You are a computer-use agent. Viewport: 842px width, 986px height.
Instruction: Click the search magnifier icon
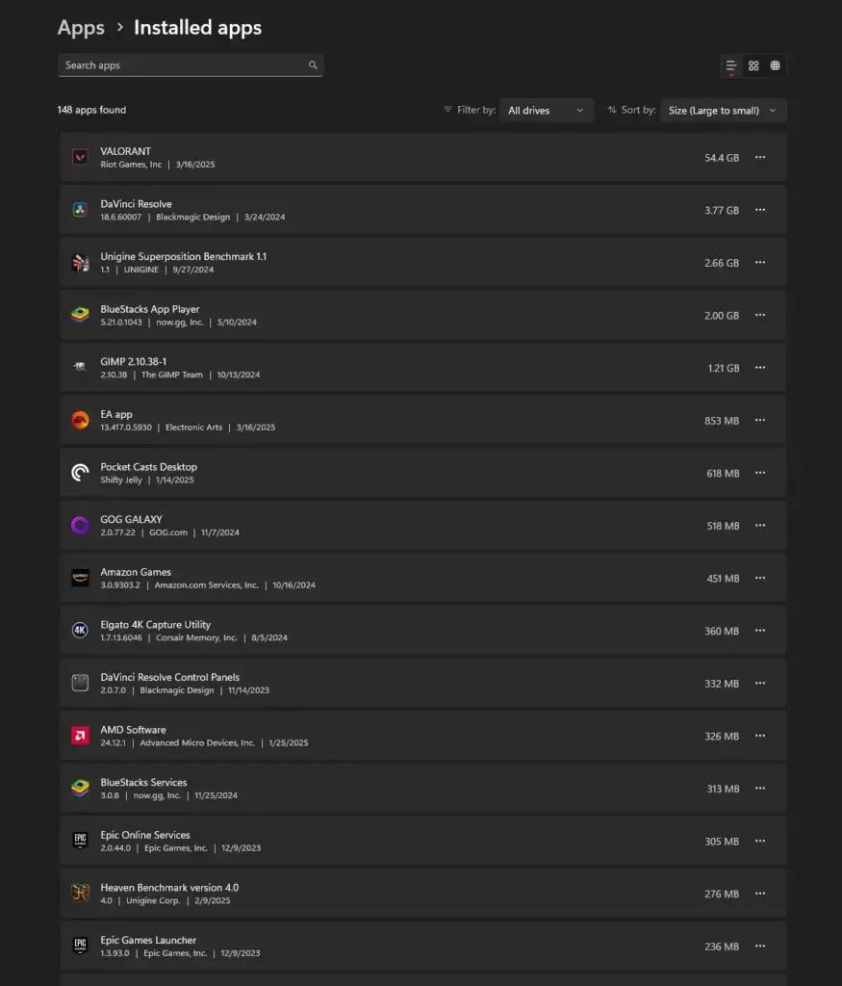coord(313,65)
